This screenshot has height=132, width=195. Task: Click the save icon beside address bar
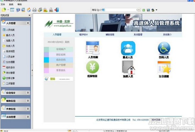(x=148, y=10)
